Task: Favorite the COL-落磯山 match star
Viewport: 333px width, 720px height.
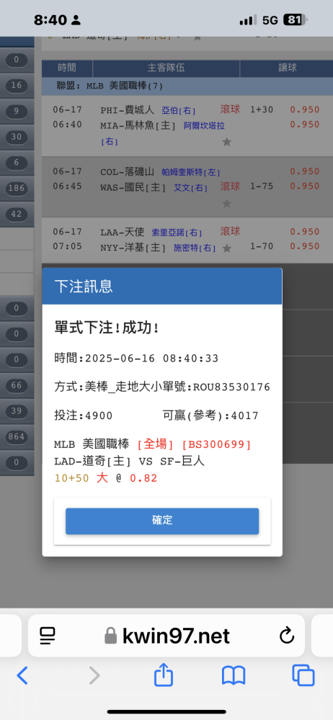Action: point(226,203)
